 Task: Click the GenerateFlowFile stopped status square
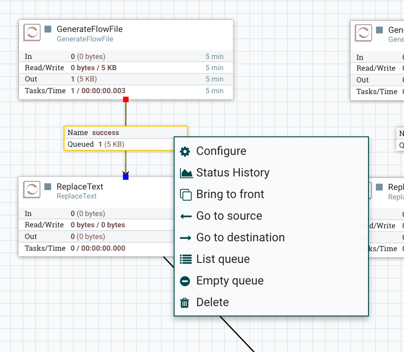48,29
